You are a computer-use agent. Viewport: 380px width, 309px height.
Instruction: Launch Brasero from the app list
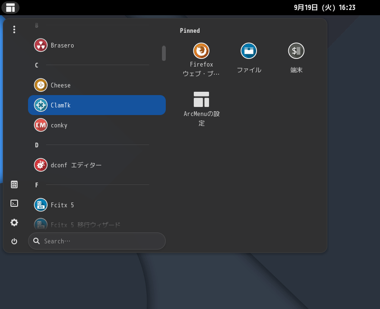coord(97,45)
